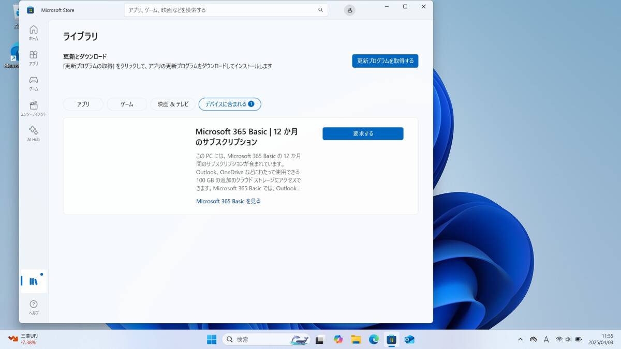Launch Copilot from the taskbar
Image resolution: width=621 pixels, height=349 pixels.
338,339
